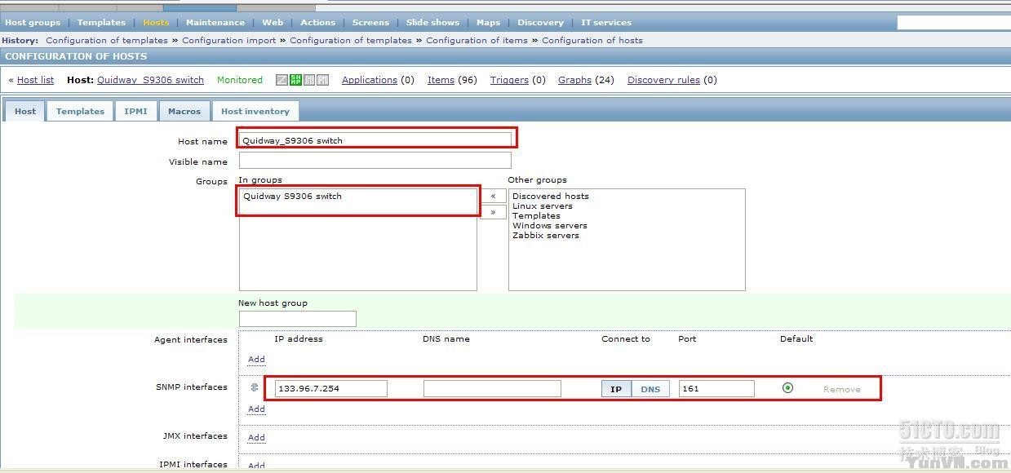
Task: Add a new IPMI interface
Action: click(x=256, y=465)
